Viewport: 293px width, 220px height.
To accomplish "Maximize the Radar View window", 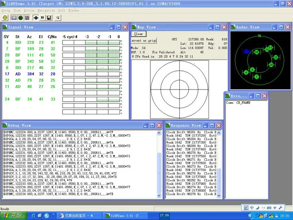I will point(281,27).
